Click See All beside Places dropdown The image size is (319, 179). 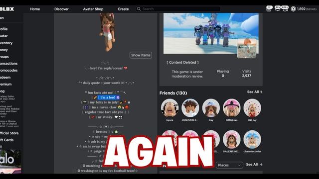pos(254,165)
